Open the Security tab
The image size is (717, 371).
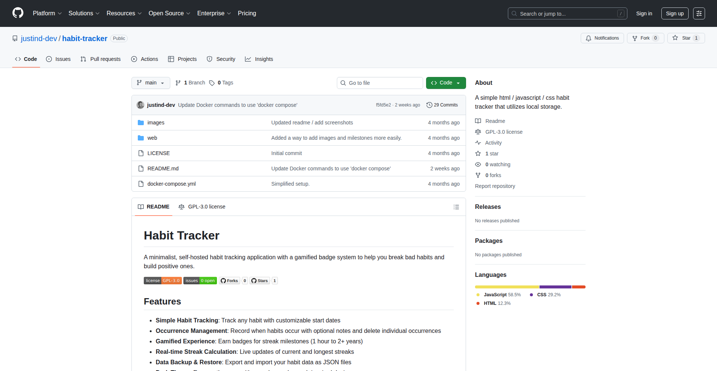click(221, 59)
